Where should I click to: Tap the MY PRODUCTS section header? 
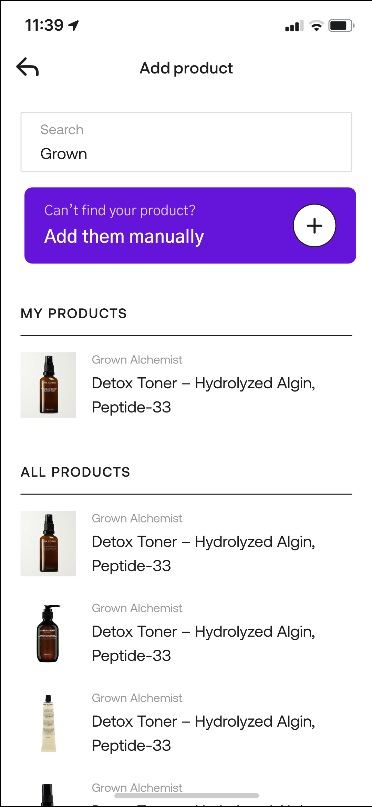tap(74, 313)
